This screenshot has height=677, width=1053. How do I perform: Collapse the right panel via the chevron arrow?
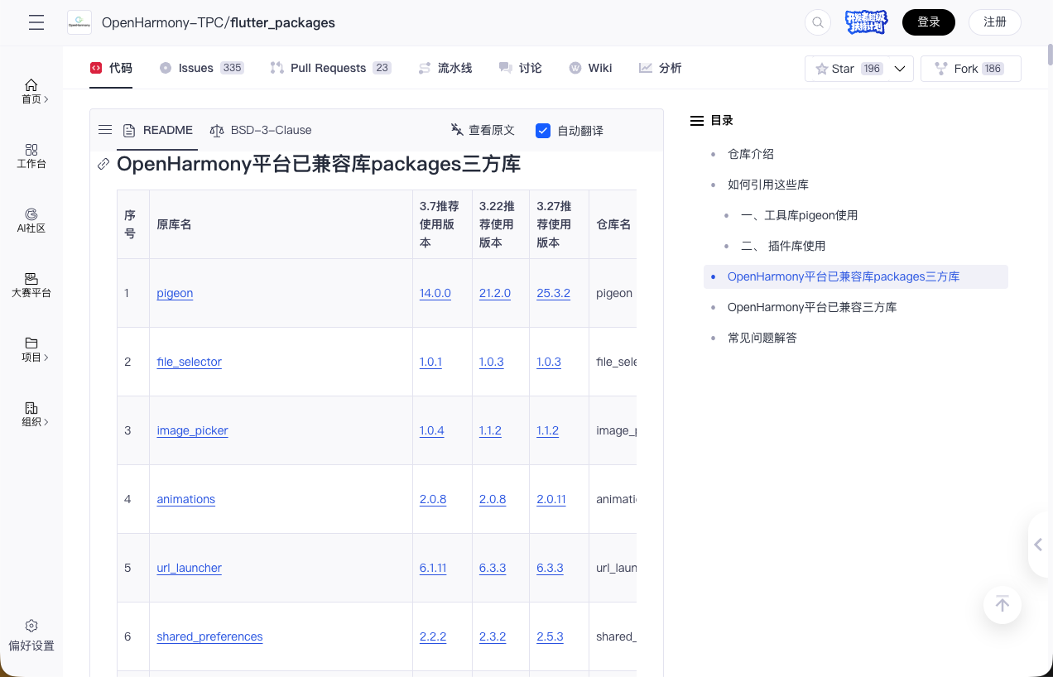[x=1037, y=545]
